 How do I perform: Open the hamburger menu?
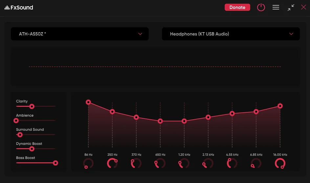tap(276, 7)
